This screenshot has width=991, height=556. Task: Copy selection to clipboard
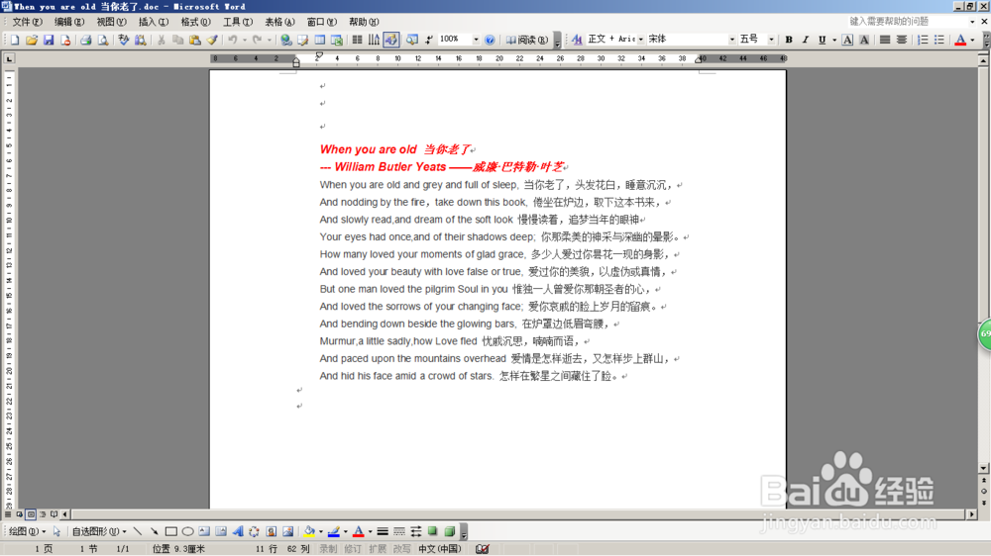[x=178, y=40]
